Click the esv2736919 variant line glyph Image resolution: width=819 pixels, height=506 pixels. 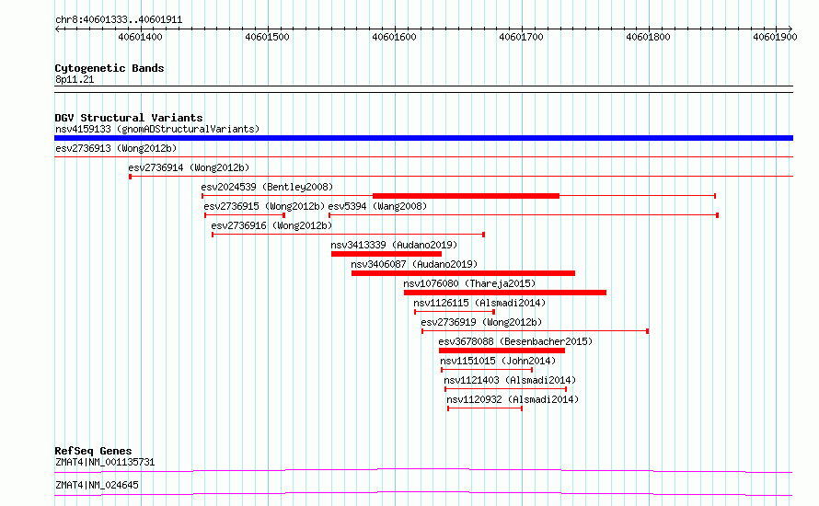pyautogui.click(x=536, y=331)
